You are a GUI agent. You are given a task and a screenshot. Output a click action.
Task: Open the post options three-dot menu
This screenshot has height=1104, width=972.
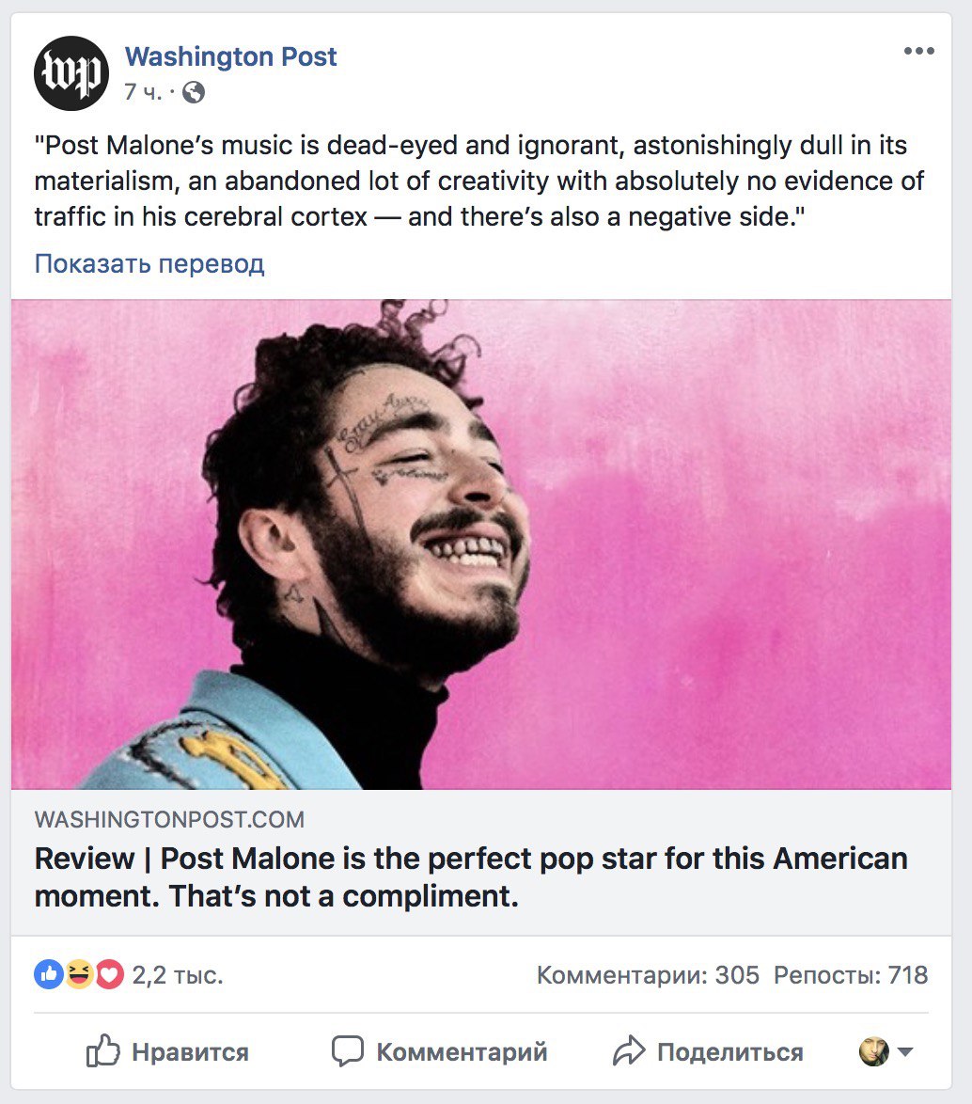point(918,51)
